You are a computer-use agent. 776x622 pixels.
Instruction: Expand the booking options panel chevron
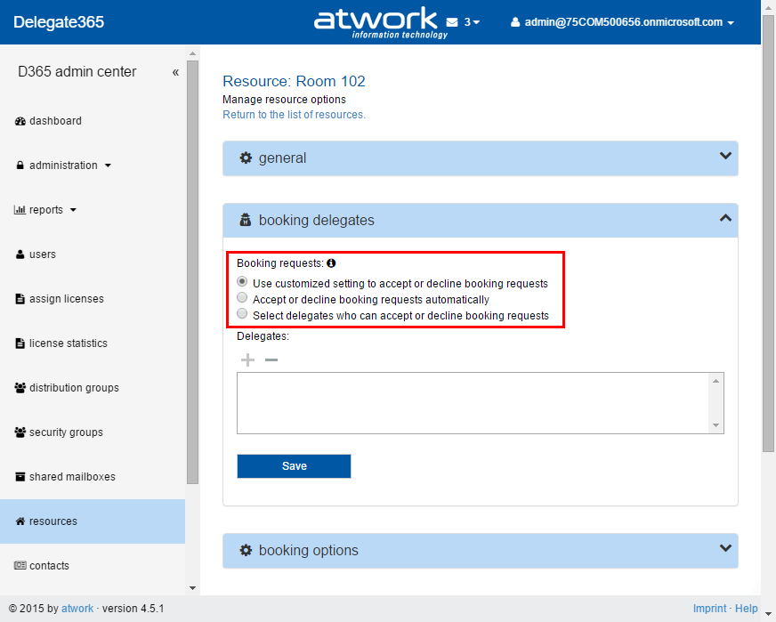725,548
